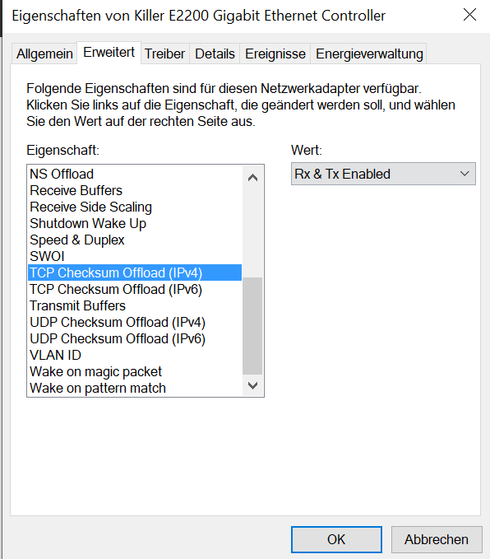Click the Abbrechen button
Image resolution: width=490 pixels, height=559 pixels.
point(437,539)
